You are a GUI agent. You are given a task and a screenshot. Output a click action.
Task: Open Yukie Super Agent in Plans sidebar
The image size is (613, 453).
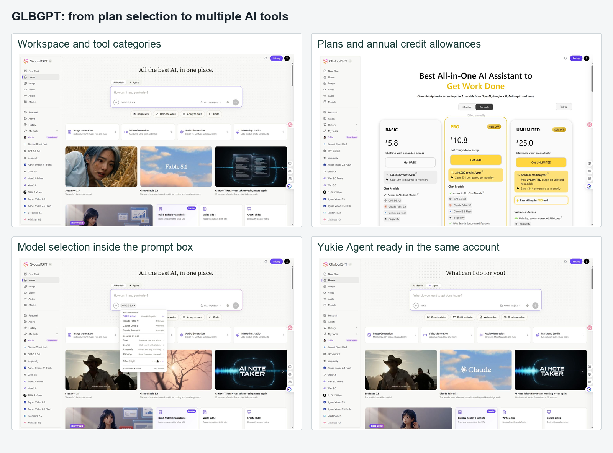tap(340, 137)
